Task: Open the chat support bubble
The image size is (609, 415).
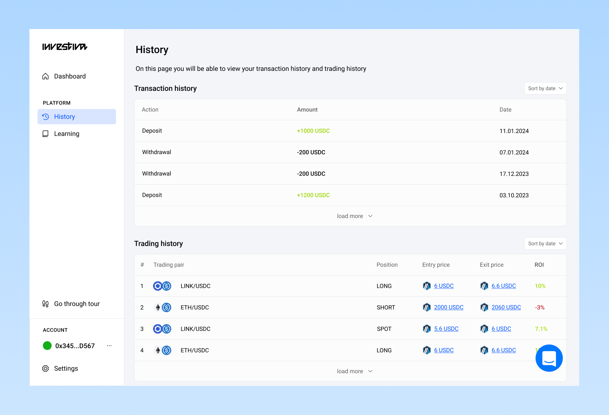Action: pyautogui.click(x=549, y=358)
